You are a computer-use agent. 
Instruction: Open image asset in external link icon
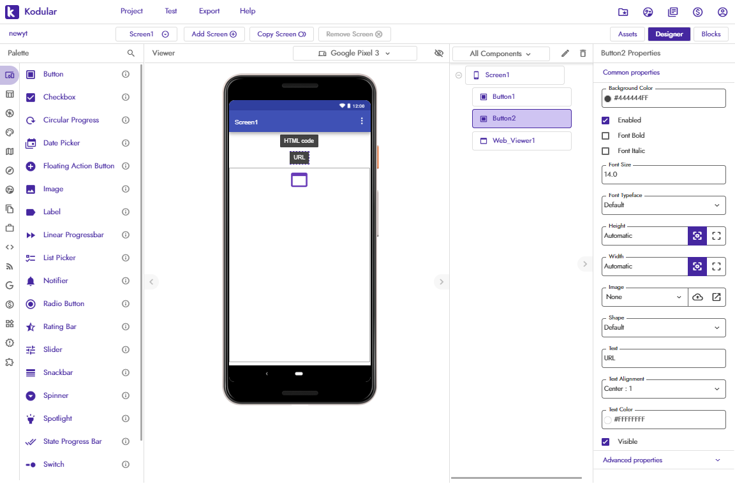tap(716, 297)
